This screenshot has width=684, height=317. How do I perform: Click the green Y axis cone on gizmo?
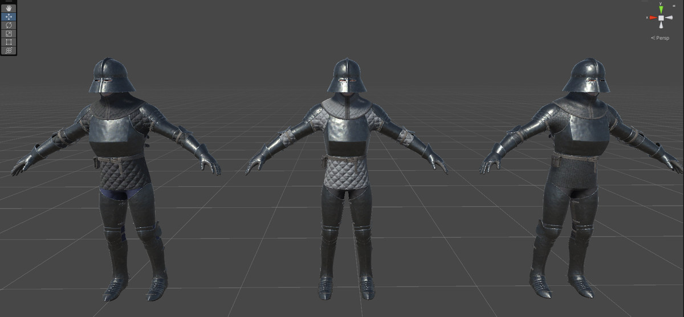(661, 10)
